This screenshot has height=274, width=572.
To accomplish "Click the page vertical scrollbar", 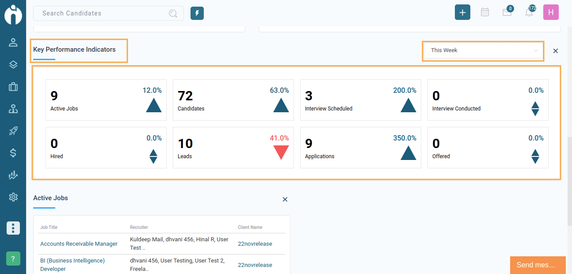I will (x=569, y=181).
